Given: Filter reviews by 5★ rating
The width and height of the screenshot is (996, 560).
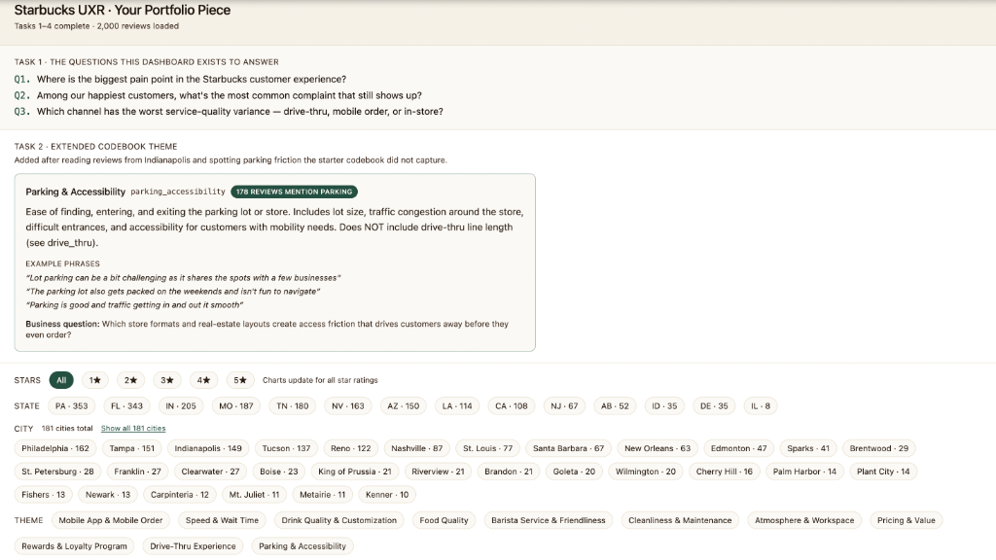Looking at the screenshot, I should [239, 380].
